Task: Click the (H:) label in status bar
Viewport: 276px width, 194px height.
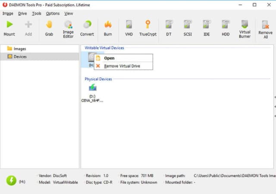Action: (x=22, y=182)
